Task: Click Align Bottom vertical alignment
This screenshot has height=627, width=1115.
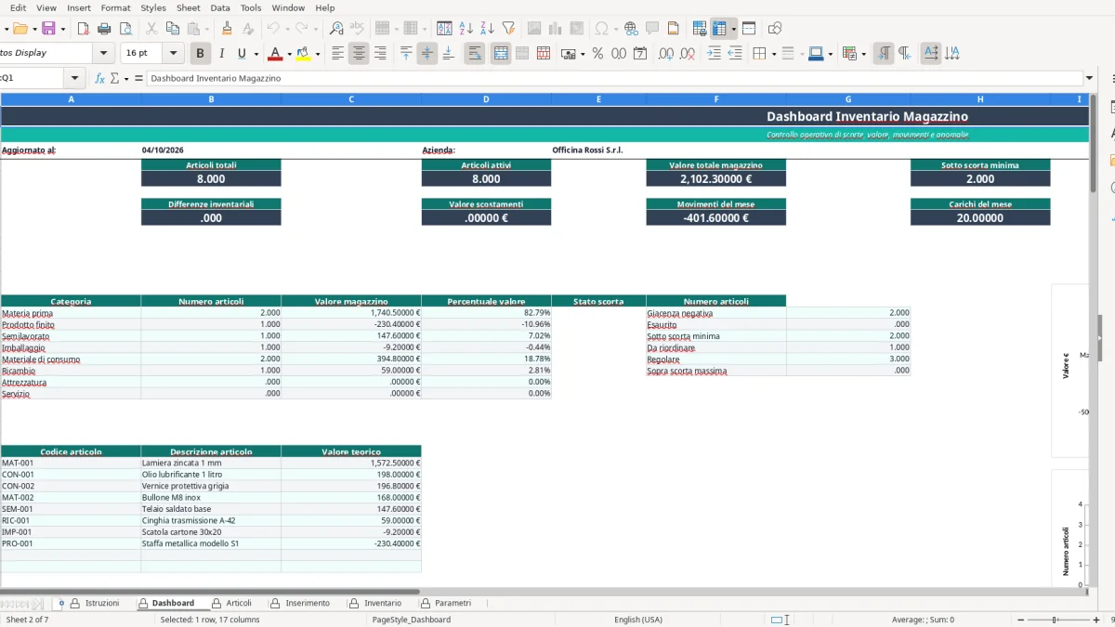Action: coord(448,54)
